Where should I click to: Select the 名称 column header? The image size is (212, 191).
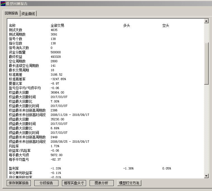pyautogui.click(x=12, y=25)
